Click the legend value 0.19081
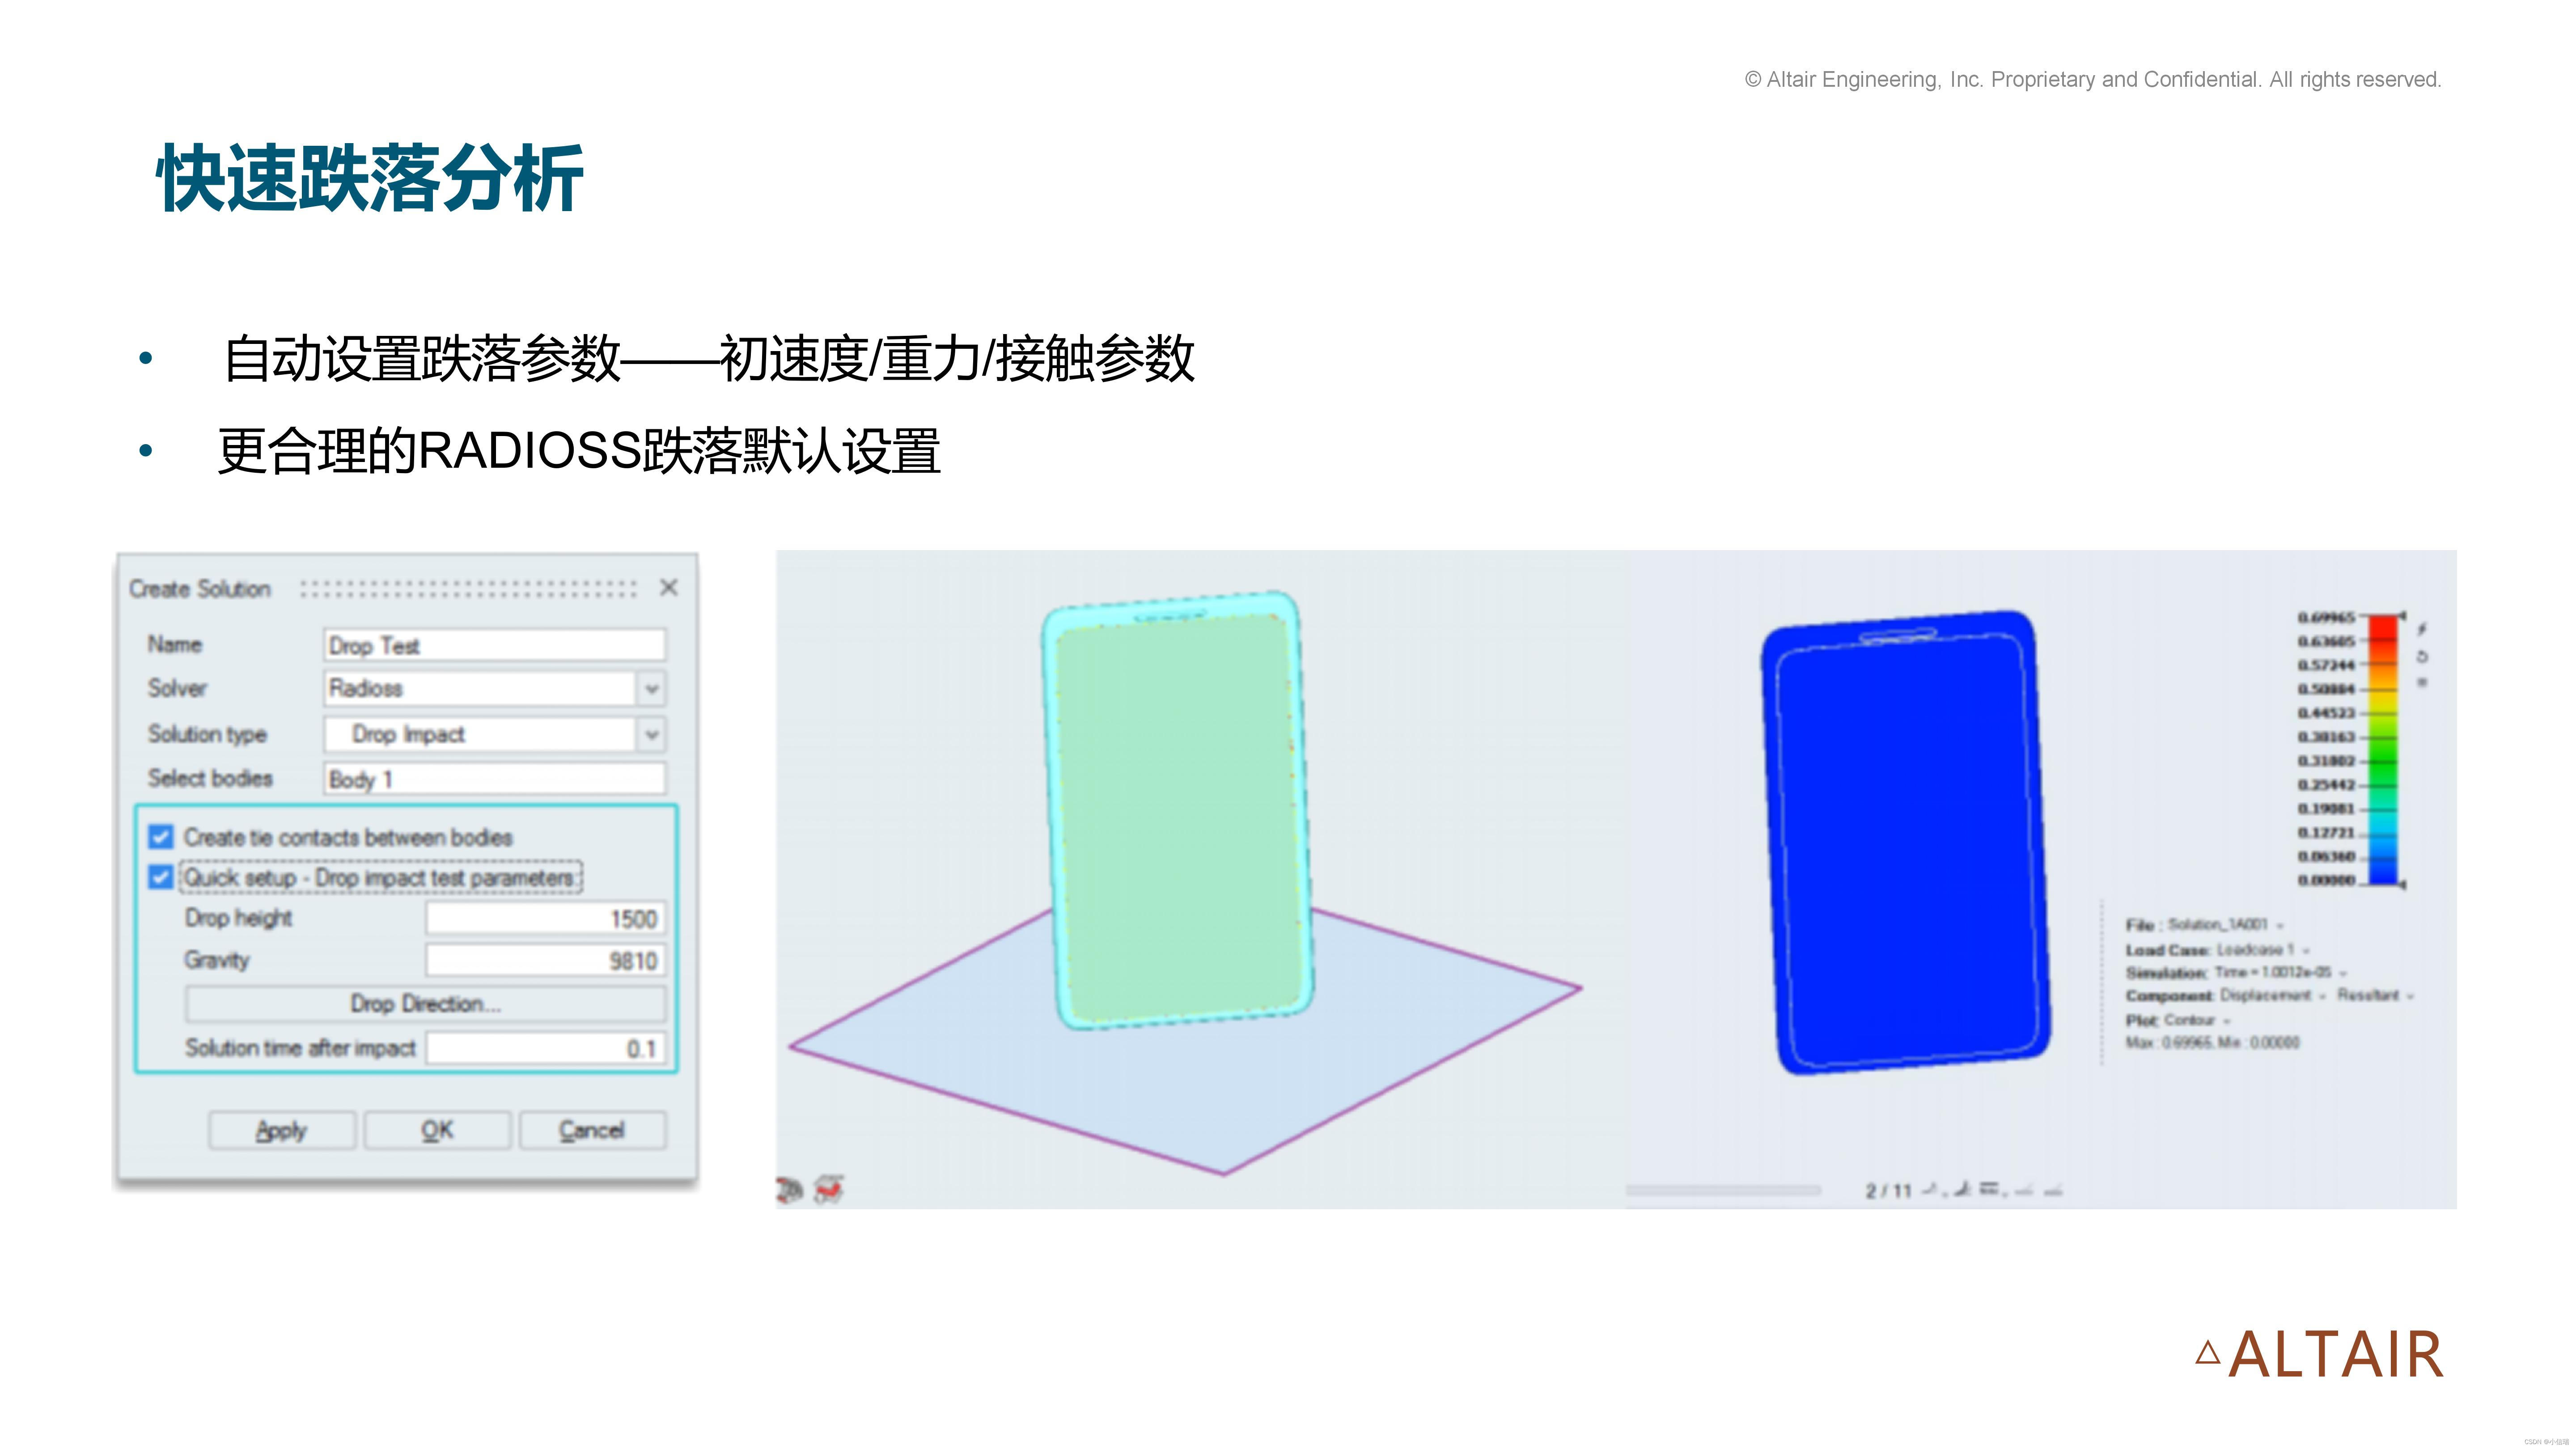 click(x=2326, y=808)
